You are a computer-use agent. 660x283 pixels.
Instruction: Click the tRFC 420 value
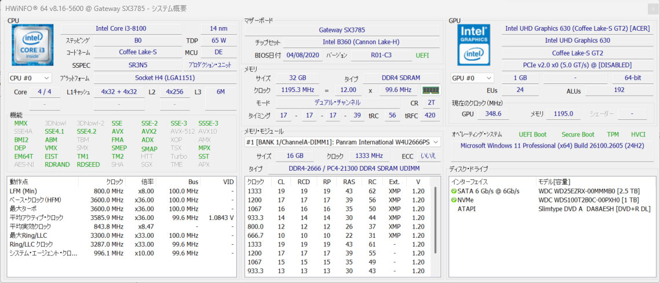(x=430, y=116)
